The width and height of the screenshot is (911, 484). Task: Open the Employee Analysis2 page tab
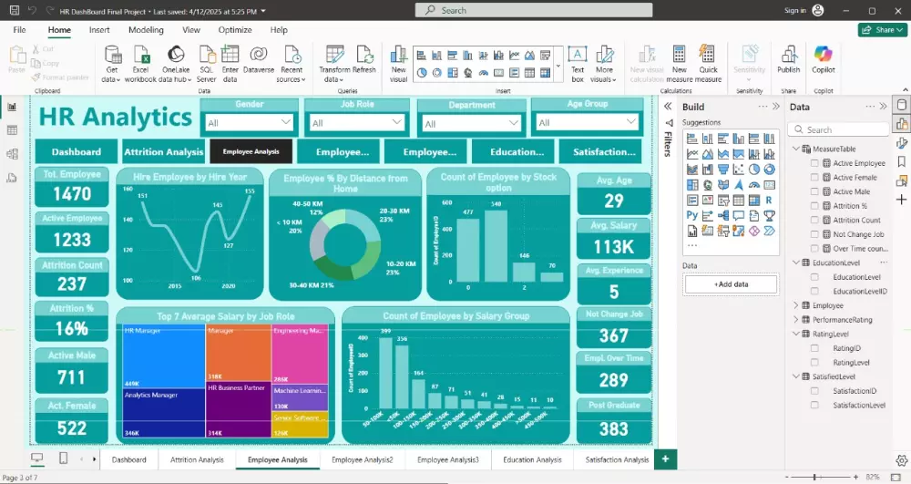pos(362,459)
